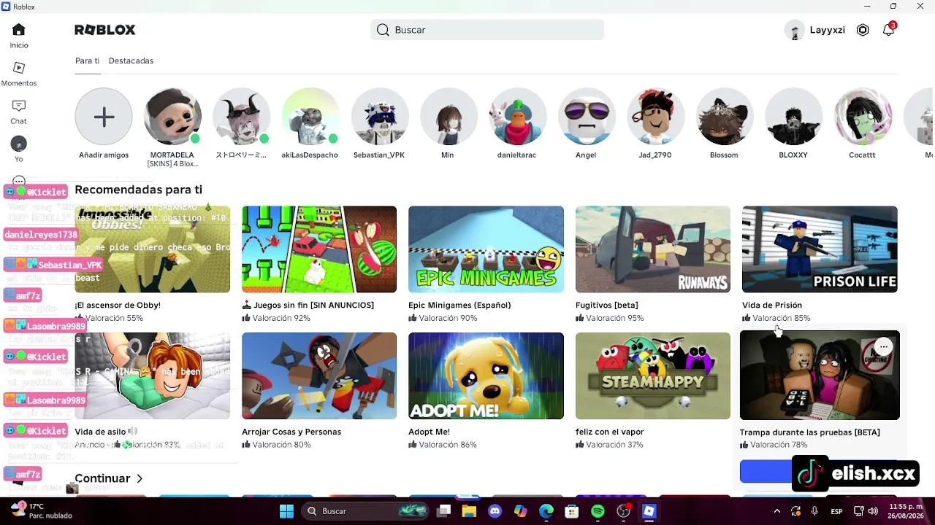
Task: Click the Roblox logo
Action: [x=105, y=30]
